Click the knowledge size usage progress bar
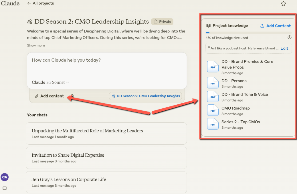The image size is (297, 194). 248,33
